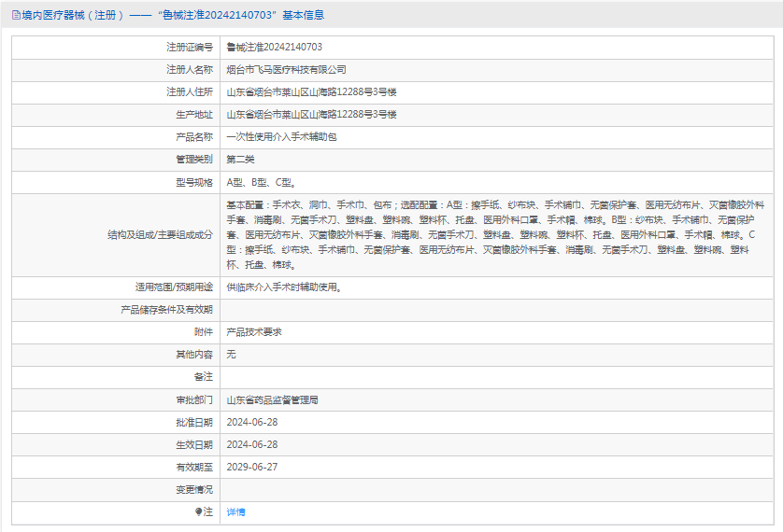Image resolution: width=783 pixels, height=532 pixels.
Task: Click the 注册人名称 label cell
Action: pyautogui.click(x=190, y=69)
